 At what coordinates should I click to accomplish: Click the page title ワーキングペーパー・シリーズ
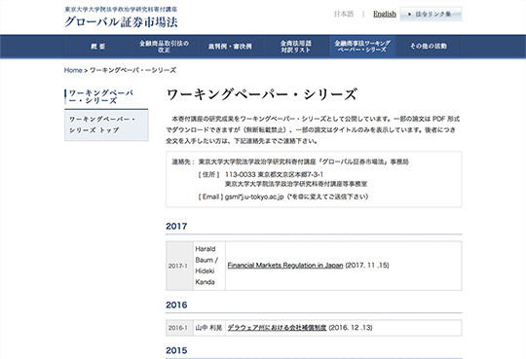point(262,94)
